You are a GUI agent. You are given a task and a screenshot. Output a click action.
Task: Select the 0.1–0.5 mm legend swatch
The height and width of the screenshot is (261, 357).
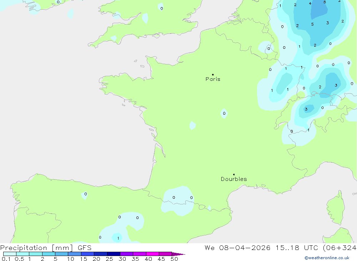(x=10, y=254)
